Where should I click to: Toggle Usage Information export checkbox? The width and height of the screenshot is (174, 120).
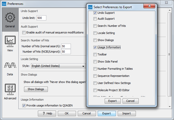[95, 47]
